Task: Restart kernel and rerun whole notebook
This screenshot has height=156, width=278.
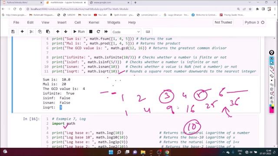Action: [106, 32]
